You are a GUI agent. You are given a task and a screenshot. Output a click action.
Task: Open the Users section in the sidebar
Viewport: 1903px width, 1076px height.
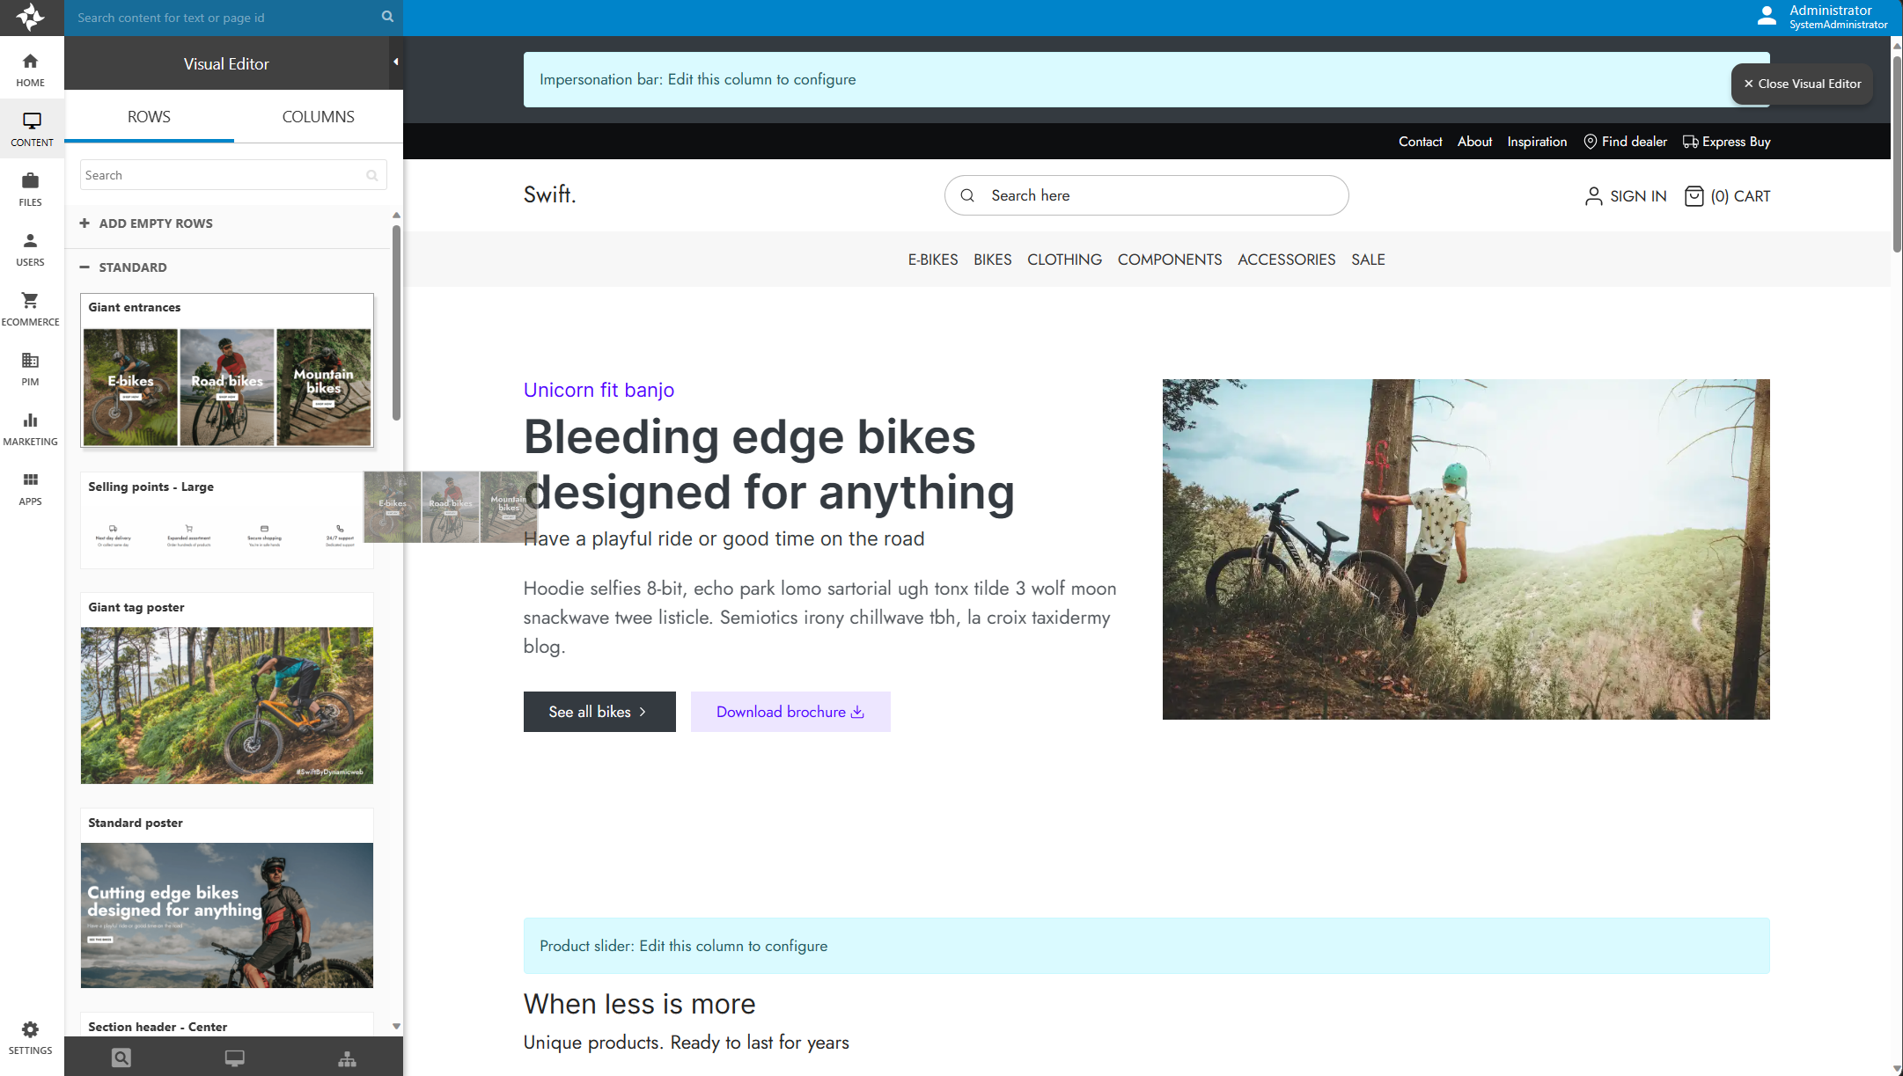(31, 247)
